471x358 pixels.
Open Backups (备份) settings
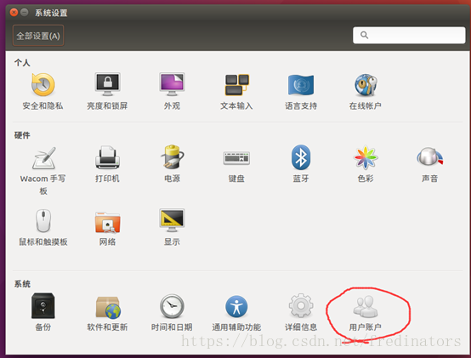pyautogui.click(x=43, y=312)
